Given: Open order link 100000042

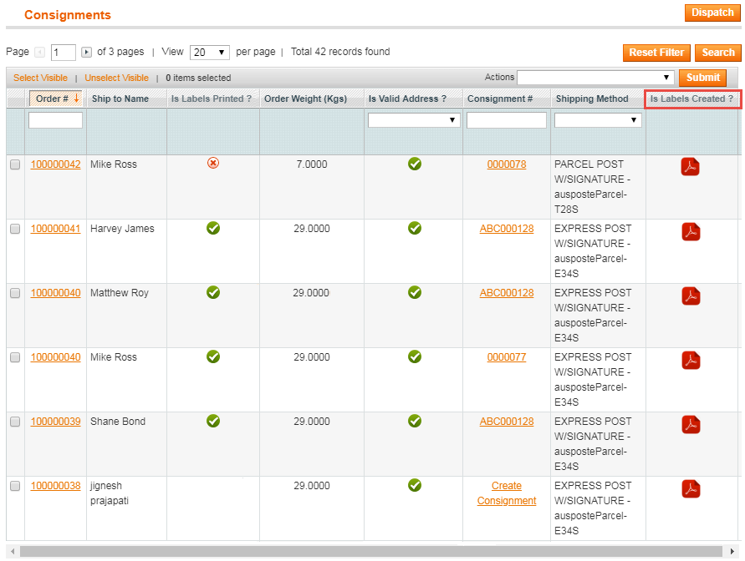Looking at the screenshot, I should pos(55,164).
